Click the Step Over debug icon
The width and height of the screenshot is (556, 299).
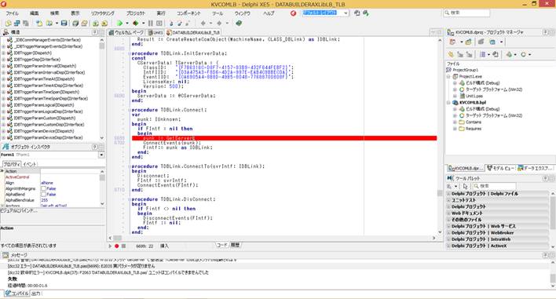point(179,23)
